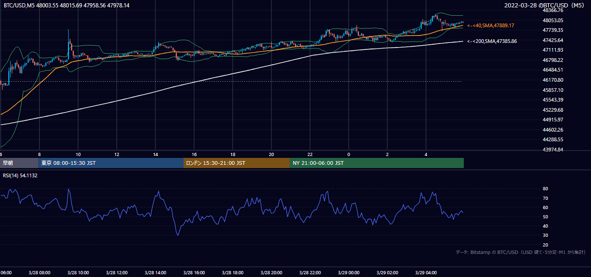This screenshot has height=277, width=591.
Task: Click the 3/29 04:00 date label
Action: tap(426, 273)
